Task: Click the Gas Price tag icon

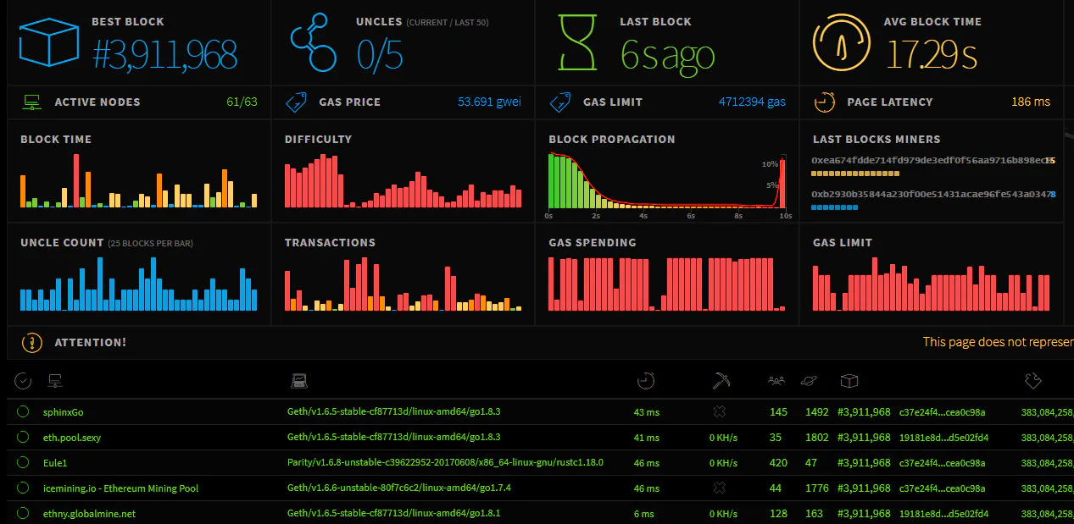Action: (x=296, y=102)
